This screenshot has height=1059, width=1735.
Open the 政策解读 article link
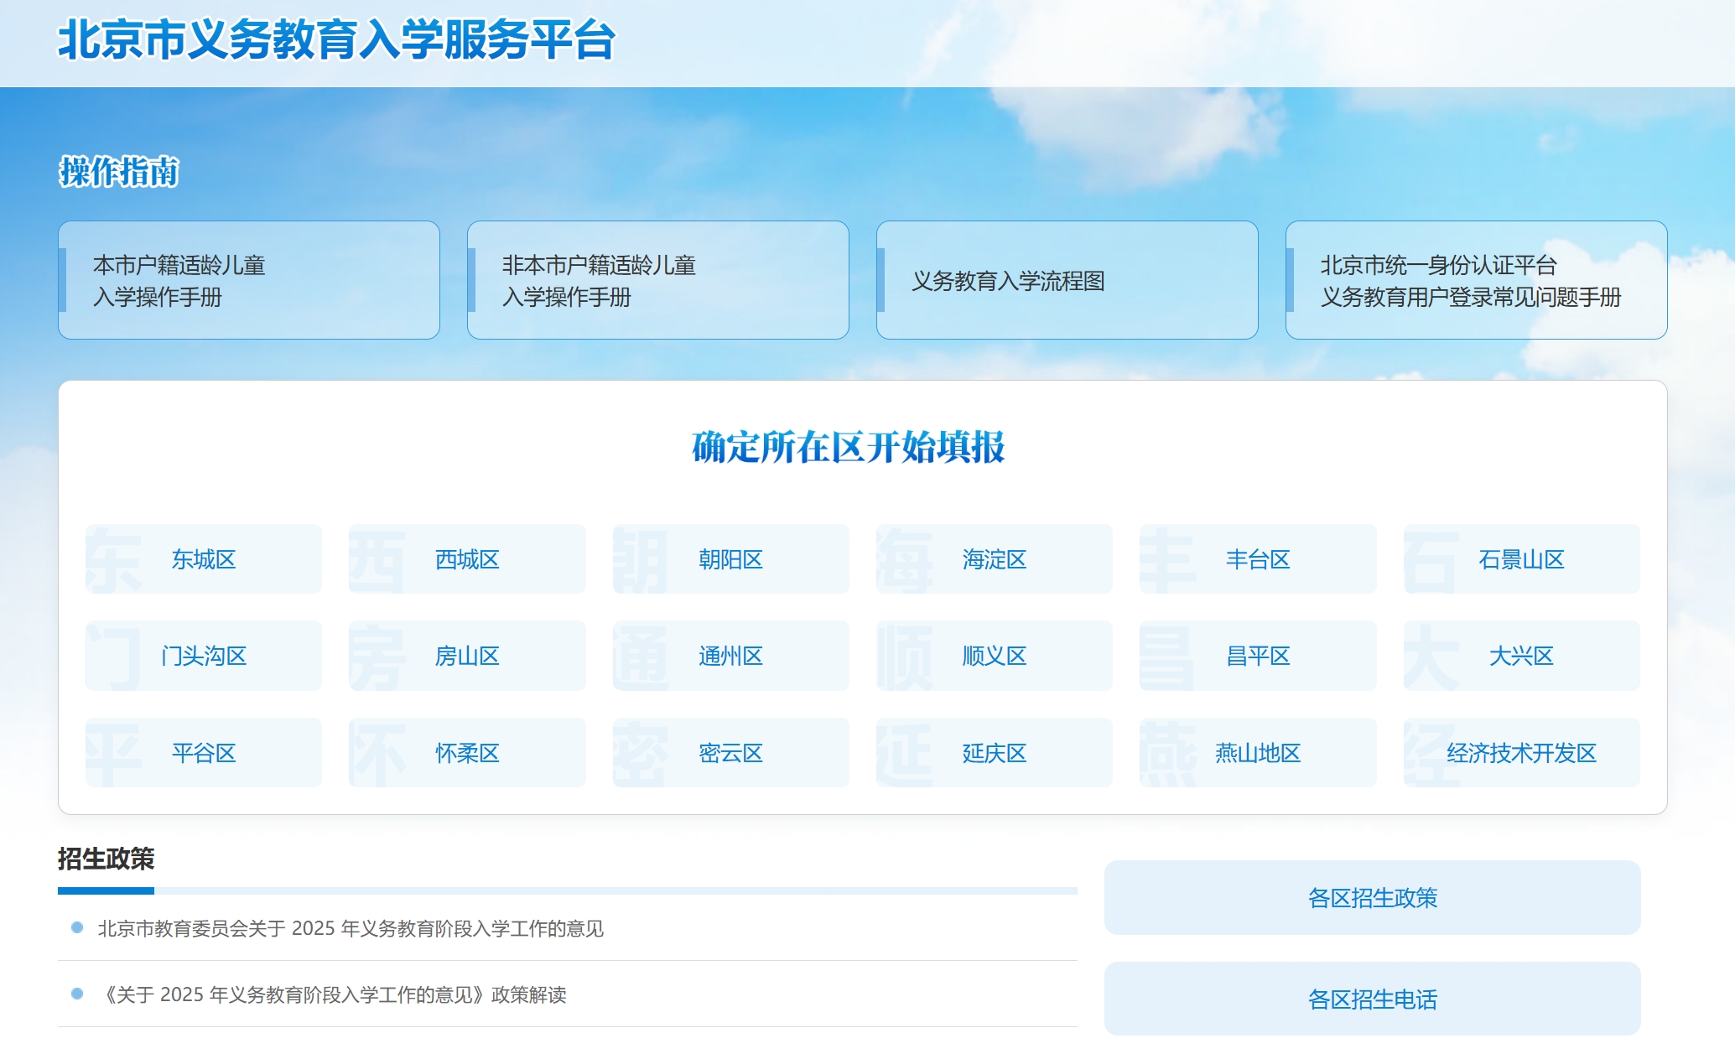coord(334,994)
